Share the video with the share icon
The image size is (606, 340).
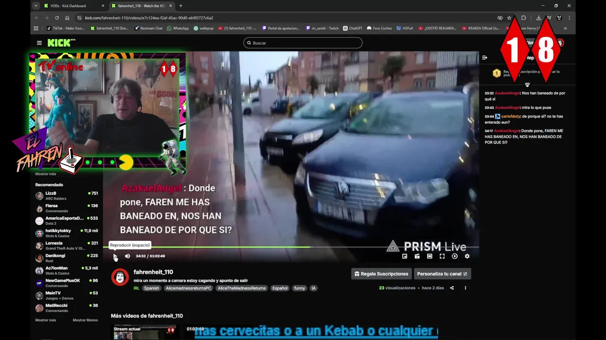(x=452, y=288)
